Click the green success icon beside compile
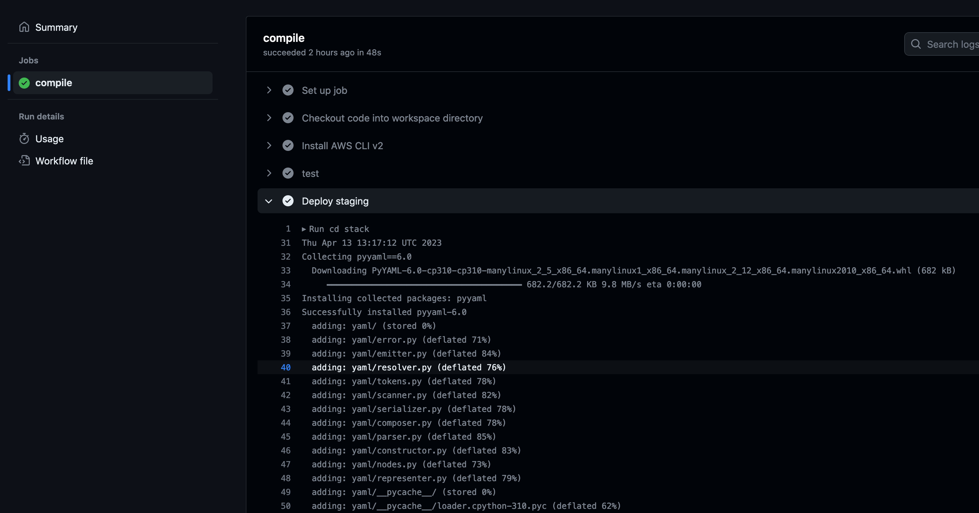Image resolution: width=979 pixels, height=513 pixels. coord(24,83)
